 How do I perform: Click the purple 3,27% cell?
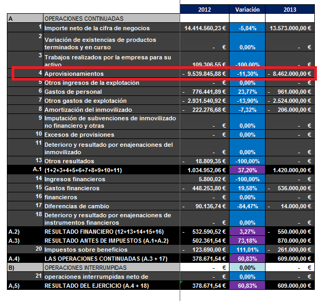(x=247, y=232)
